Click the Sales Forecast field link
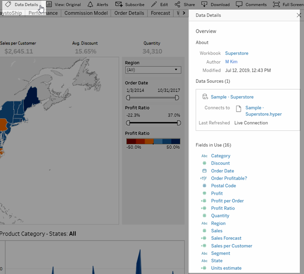The image size is (304, 274). [x=226, y=238]
